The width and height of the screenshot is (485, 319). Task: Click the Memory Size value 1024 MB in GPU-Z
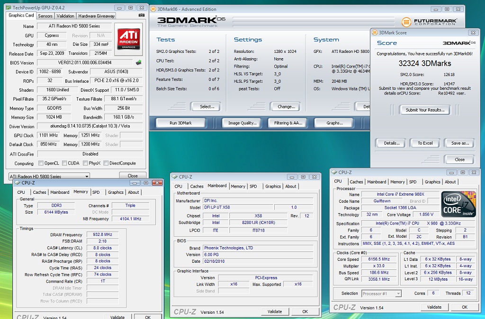(x=54, y=117)
